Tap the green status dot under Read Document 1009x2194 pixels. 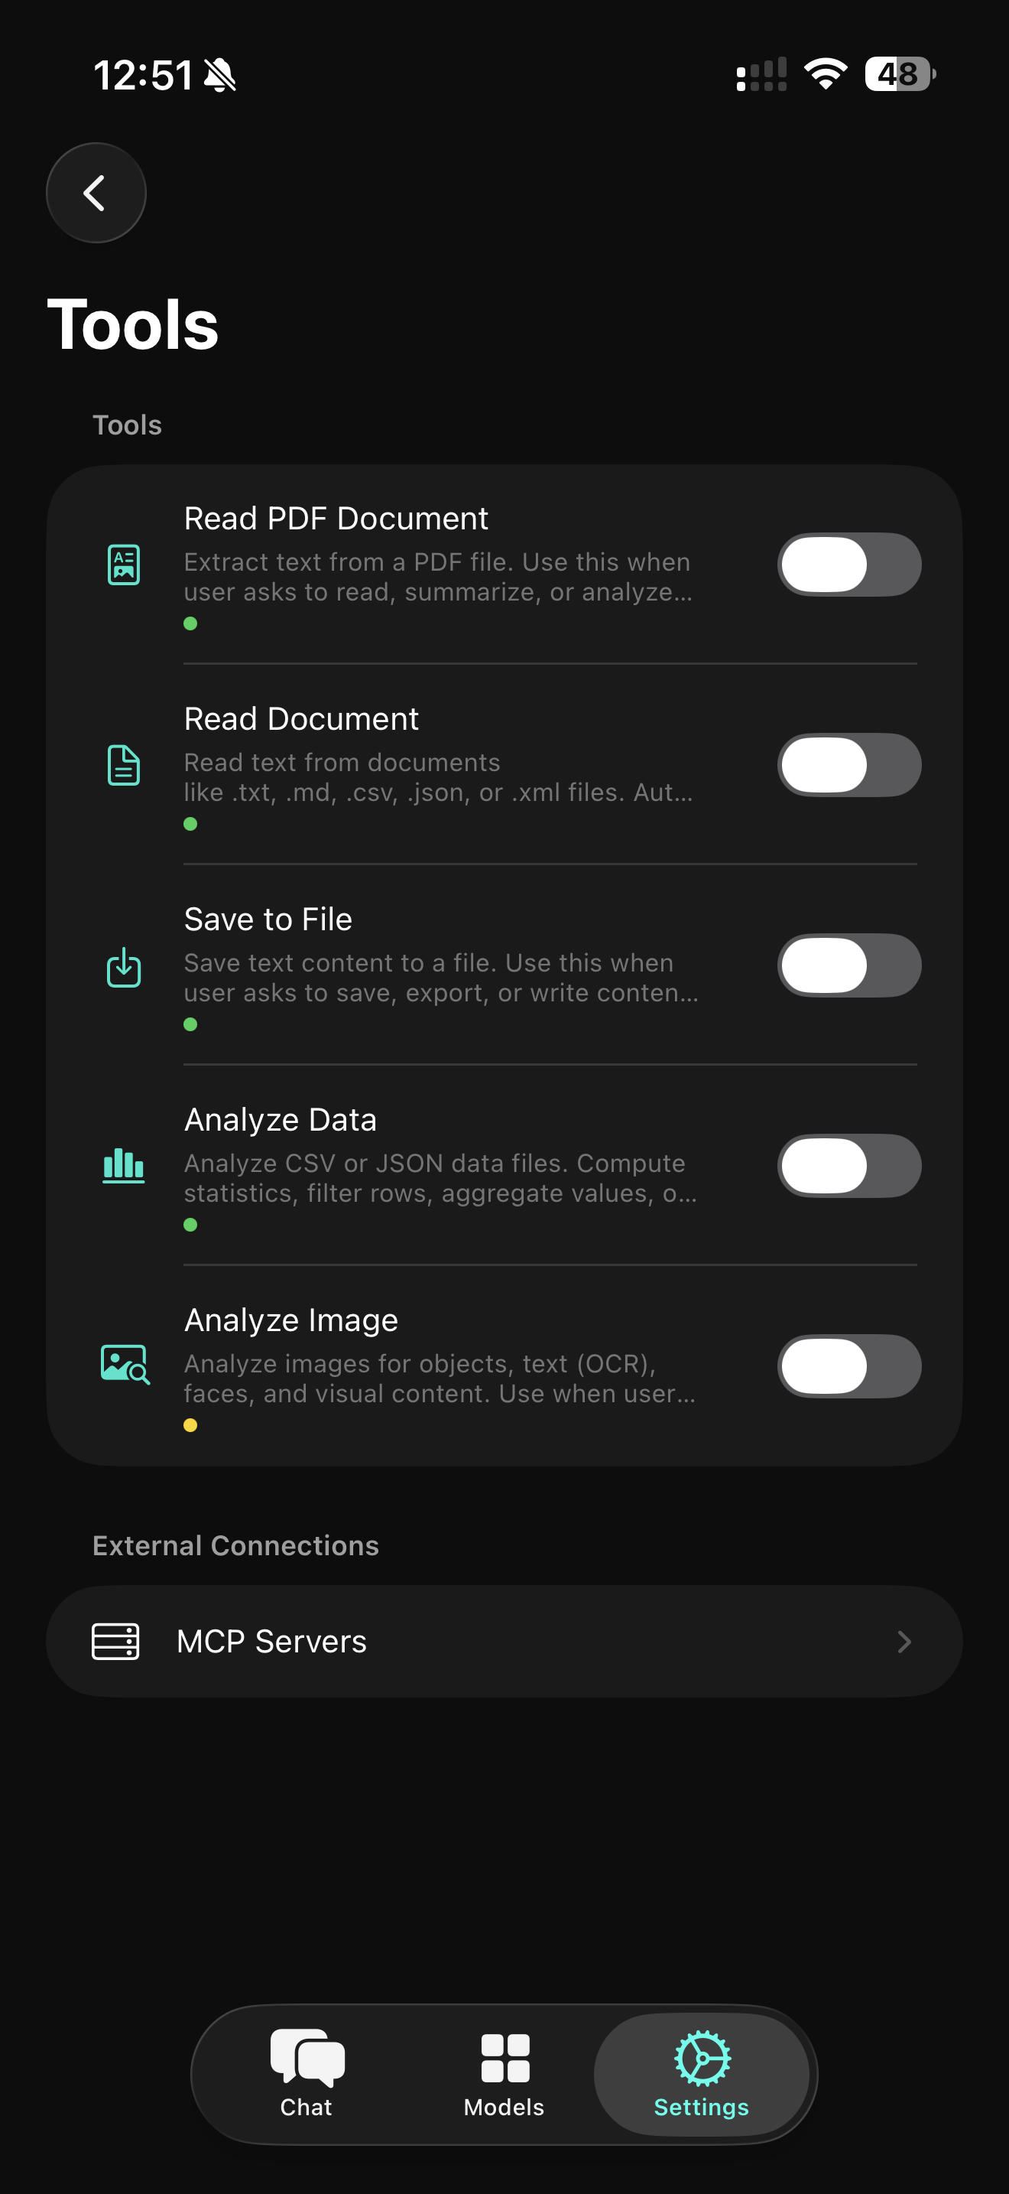pos(190,824)
